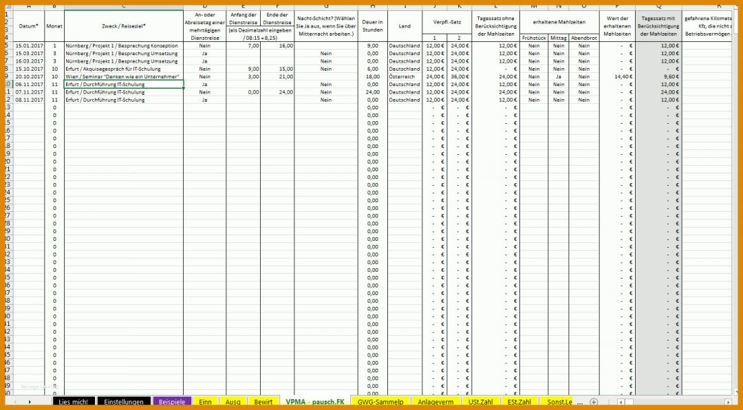The height and width of the screenshot is (410, 743).
Task: Switch to the USt.Zahl sheet tab
Action: click(x=480, y=402)
